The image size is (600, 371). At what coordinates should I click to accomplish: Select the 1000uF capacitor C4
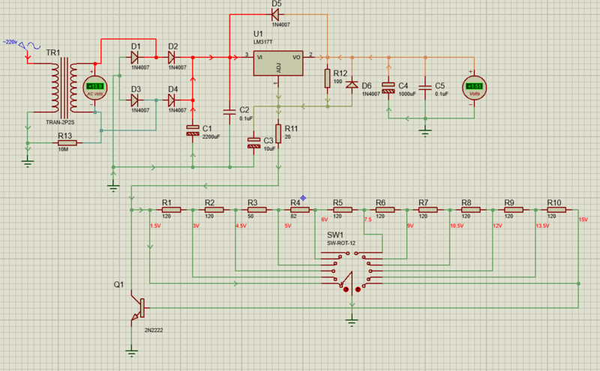pos(388,87)
